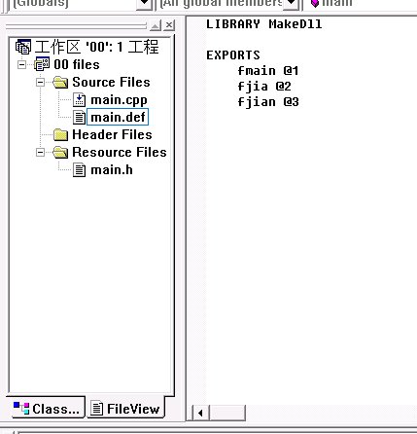Collapse the 00 files project node
This screenshot has height=434, width=417.
[x=21, y=64]
